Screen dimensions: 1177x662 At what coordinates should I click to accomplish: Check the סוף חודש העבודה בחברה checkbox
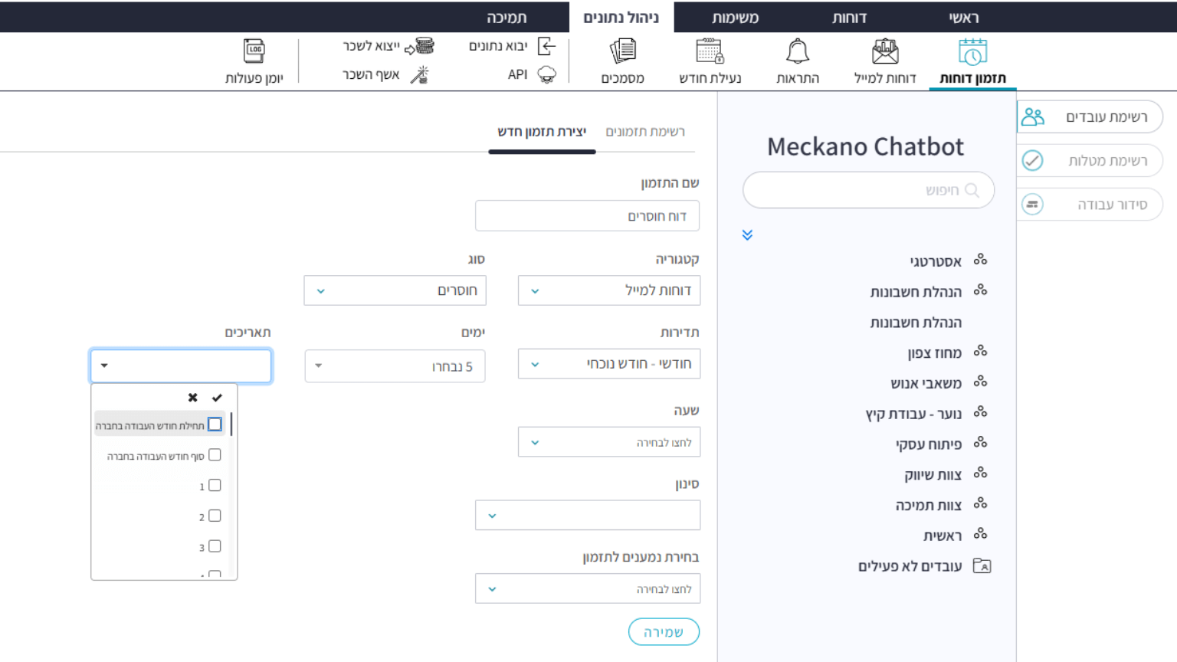pyautogui.click(x=215, y=455)
